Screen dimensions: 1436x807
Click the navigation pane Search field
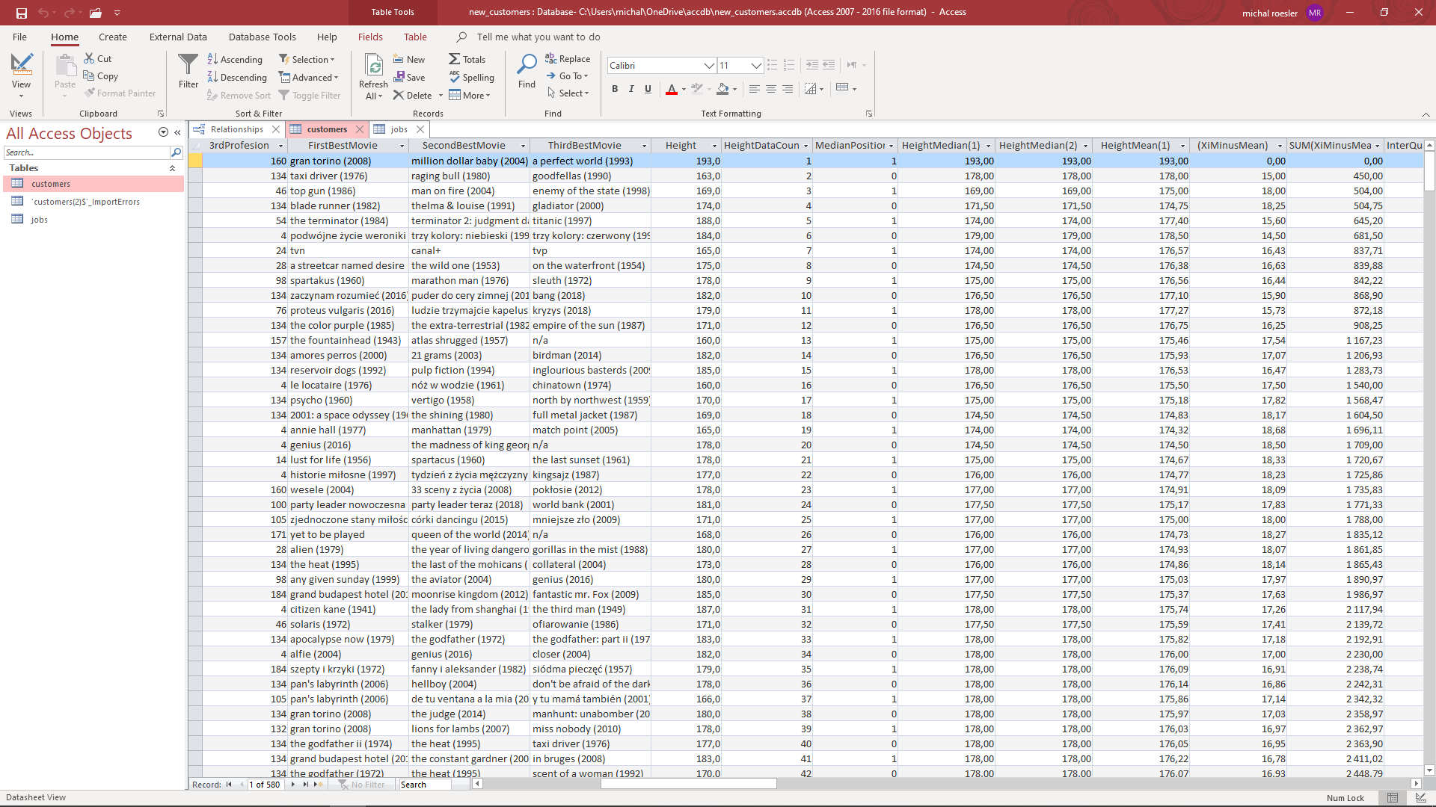click(87, 152)
